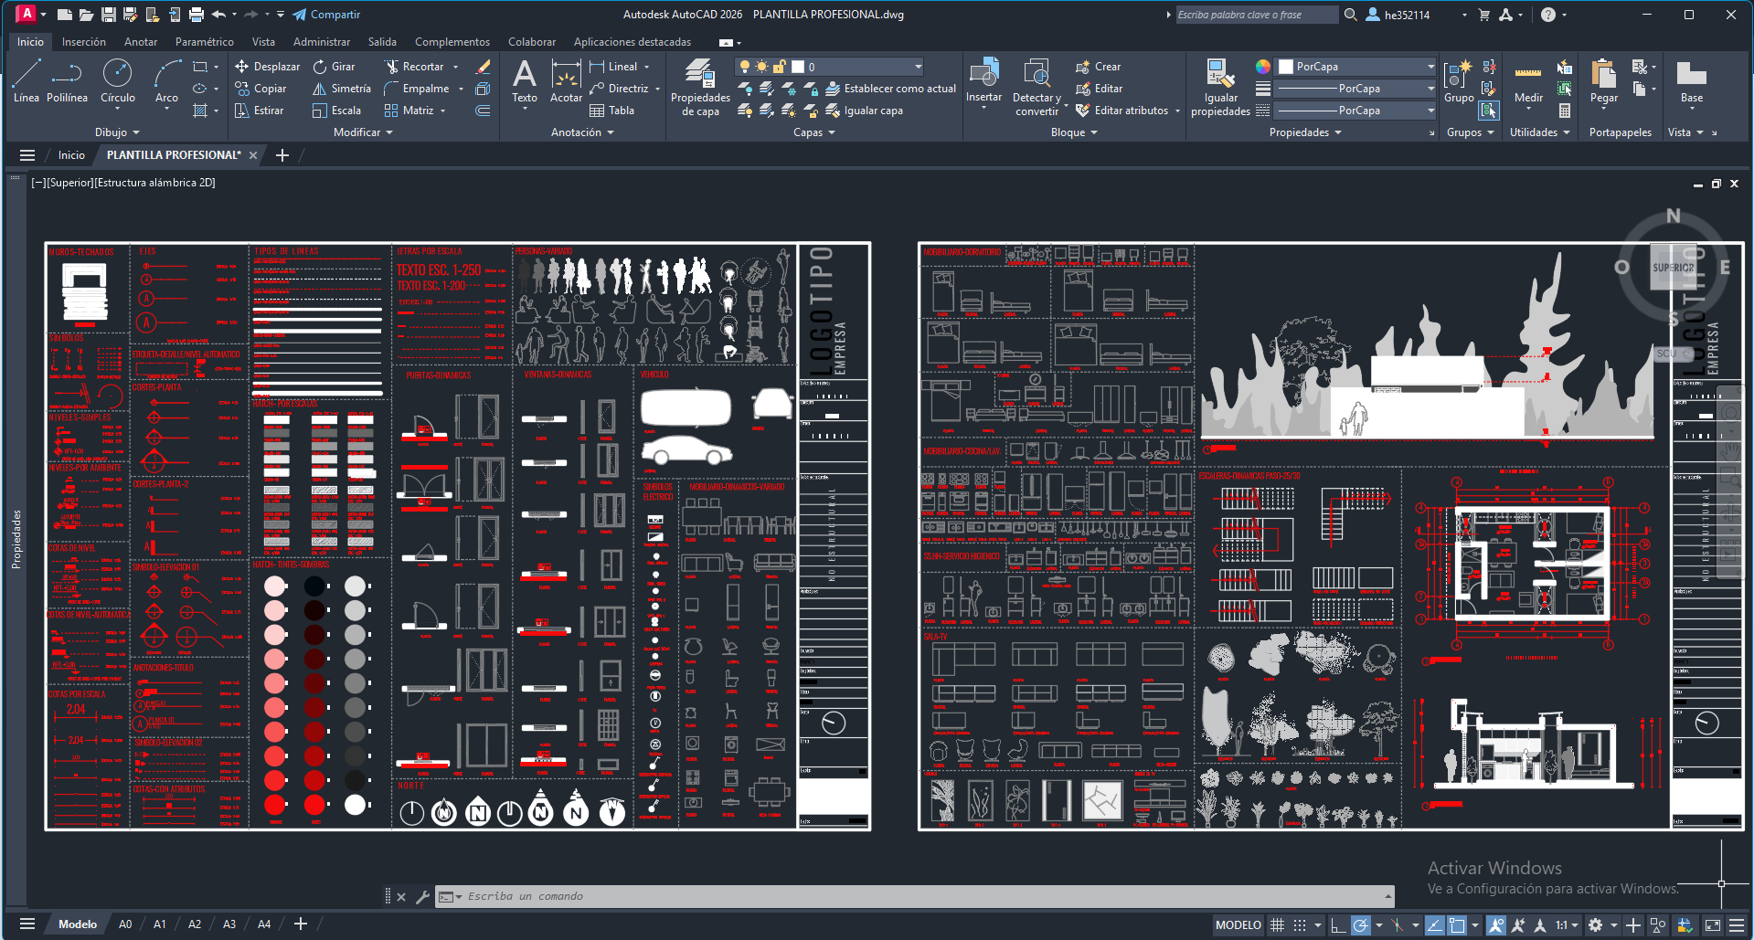
Task: Click the Crear block button
Action: coord(1098,67)
